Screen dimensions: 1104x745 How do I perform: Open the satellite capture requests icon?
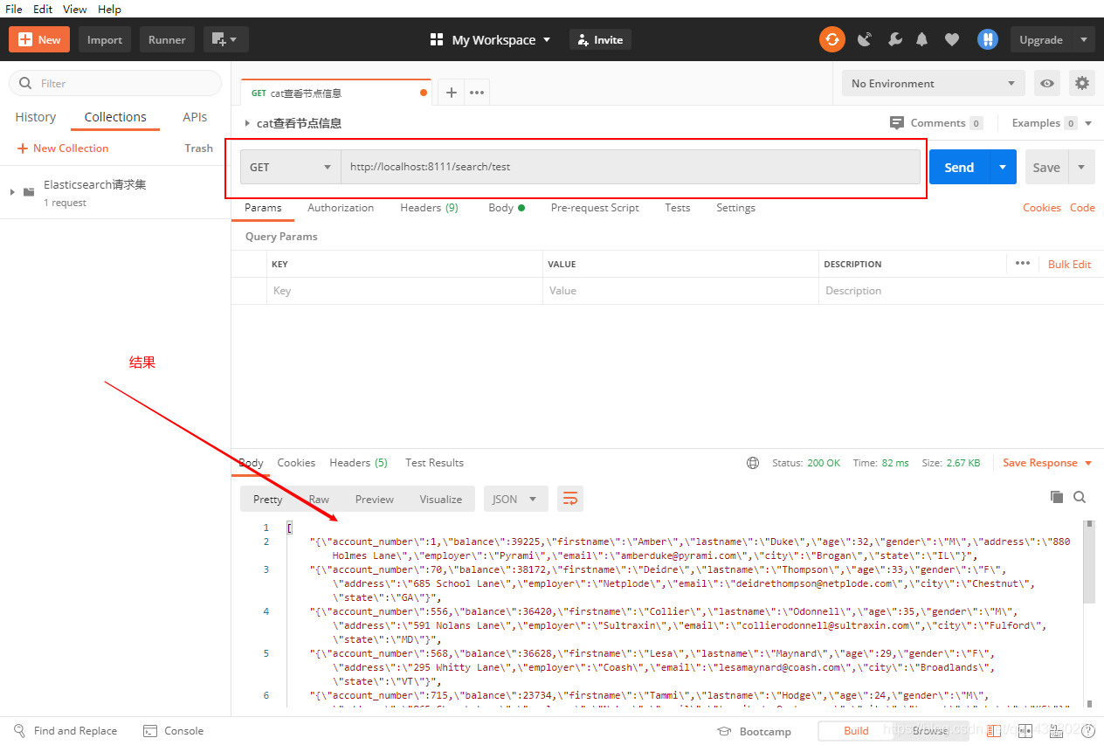[865, 39]
